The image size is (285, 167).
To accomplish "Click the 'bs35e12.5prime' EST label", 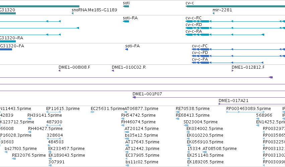I will (141, 135).
